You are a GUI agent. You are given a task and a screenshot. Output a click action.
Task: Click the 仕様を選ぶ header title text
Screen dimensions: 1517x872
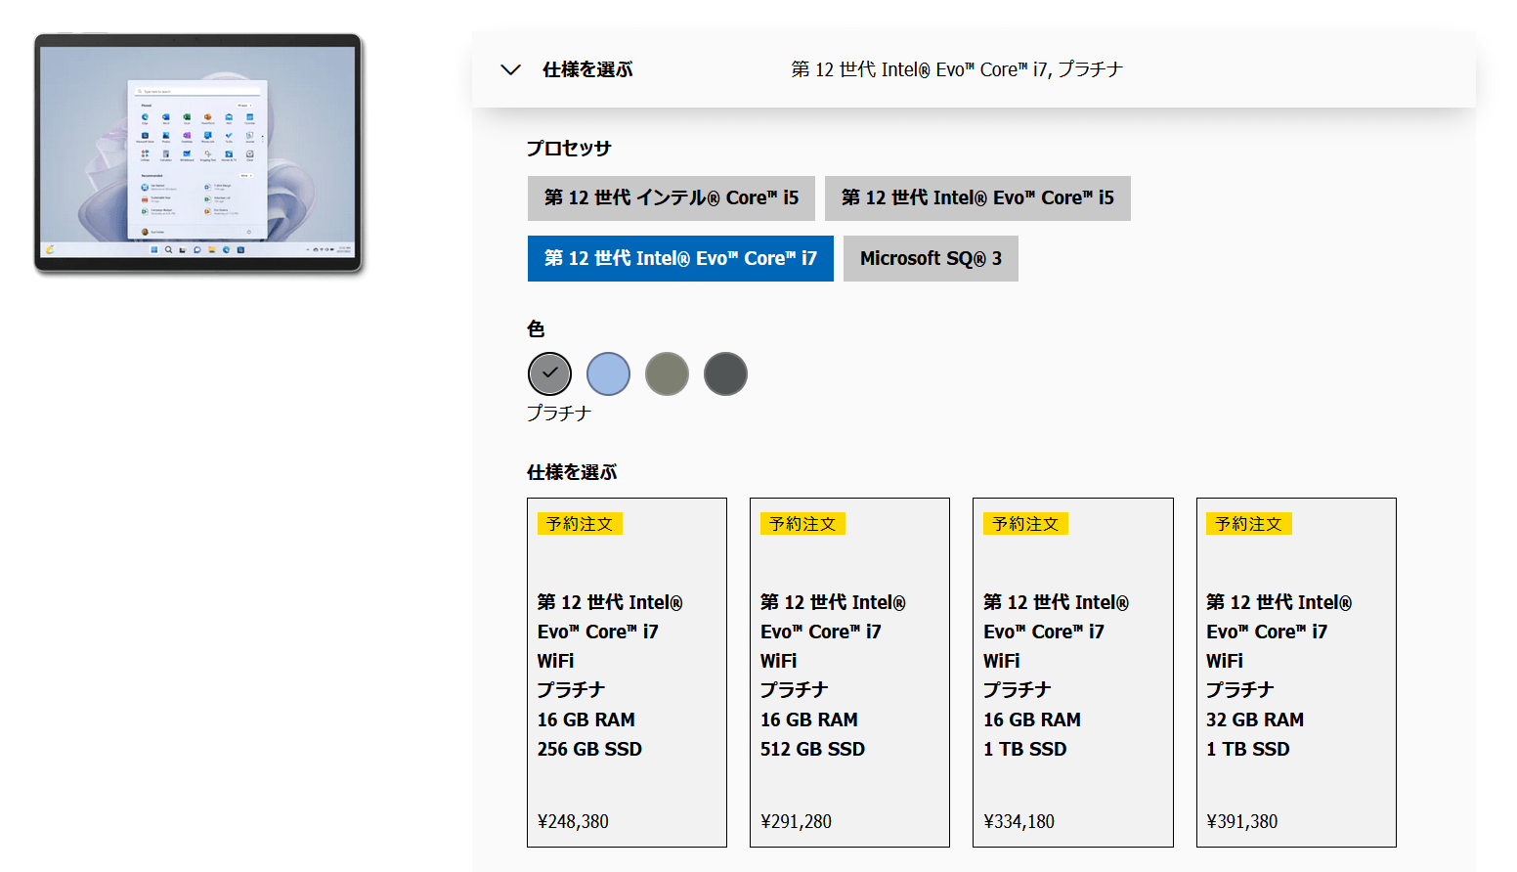587,69
